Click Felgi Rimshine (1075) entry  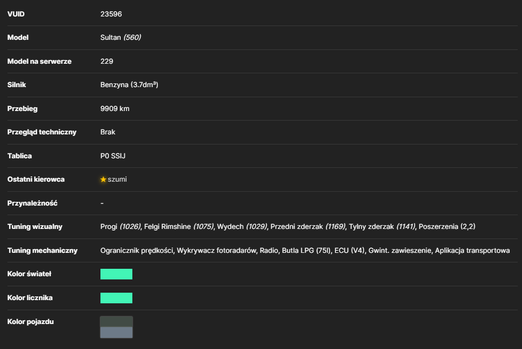[x=179, y=227]
